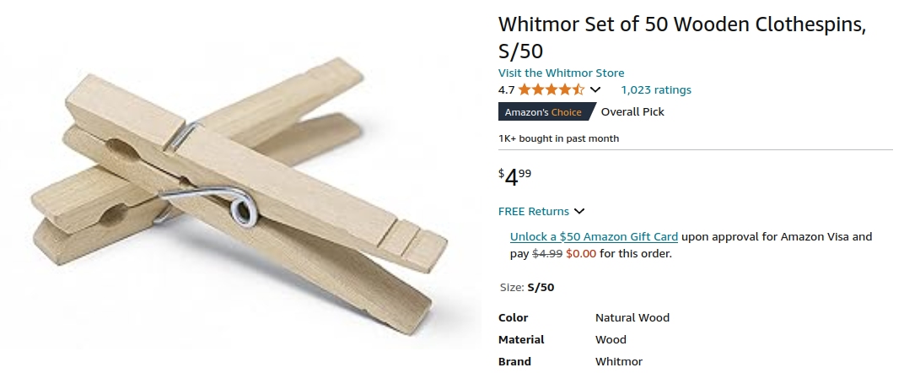This screenshot has height=373, width=904.
Task: Click the large $4.99 price
Action: click(x=515, y=176)
